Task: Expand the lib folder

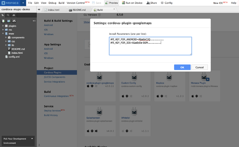Action: 6,45
